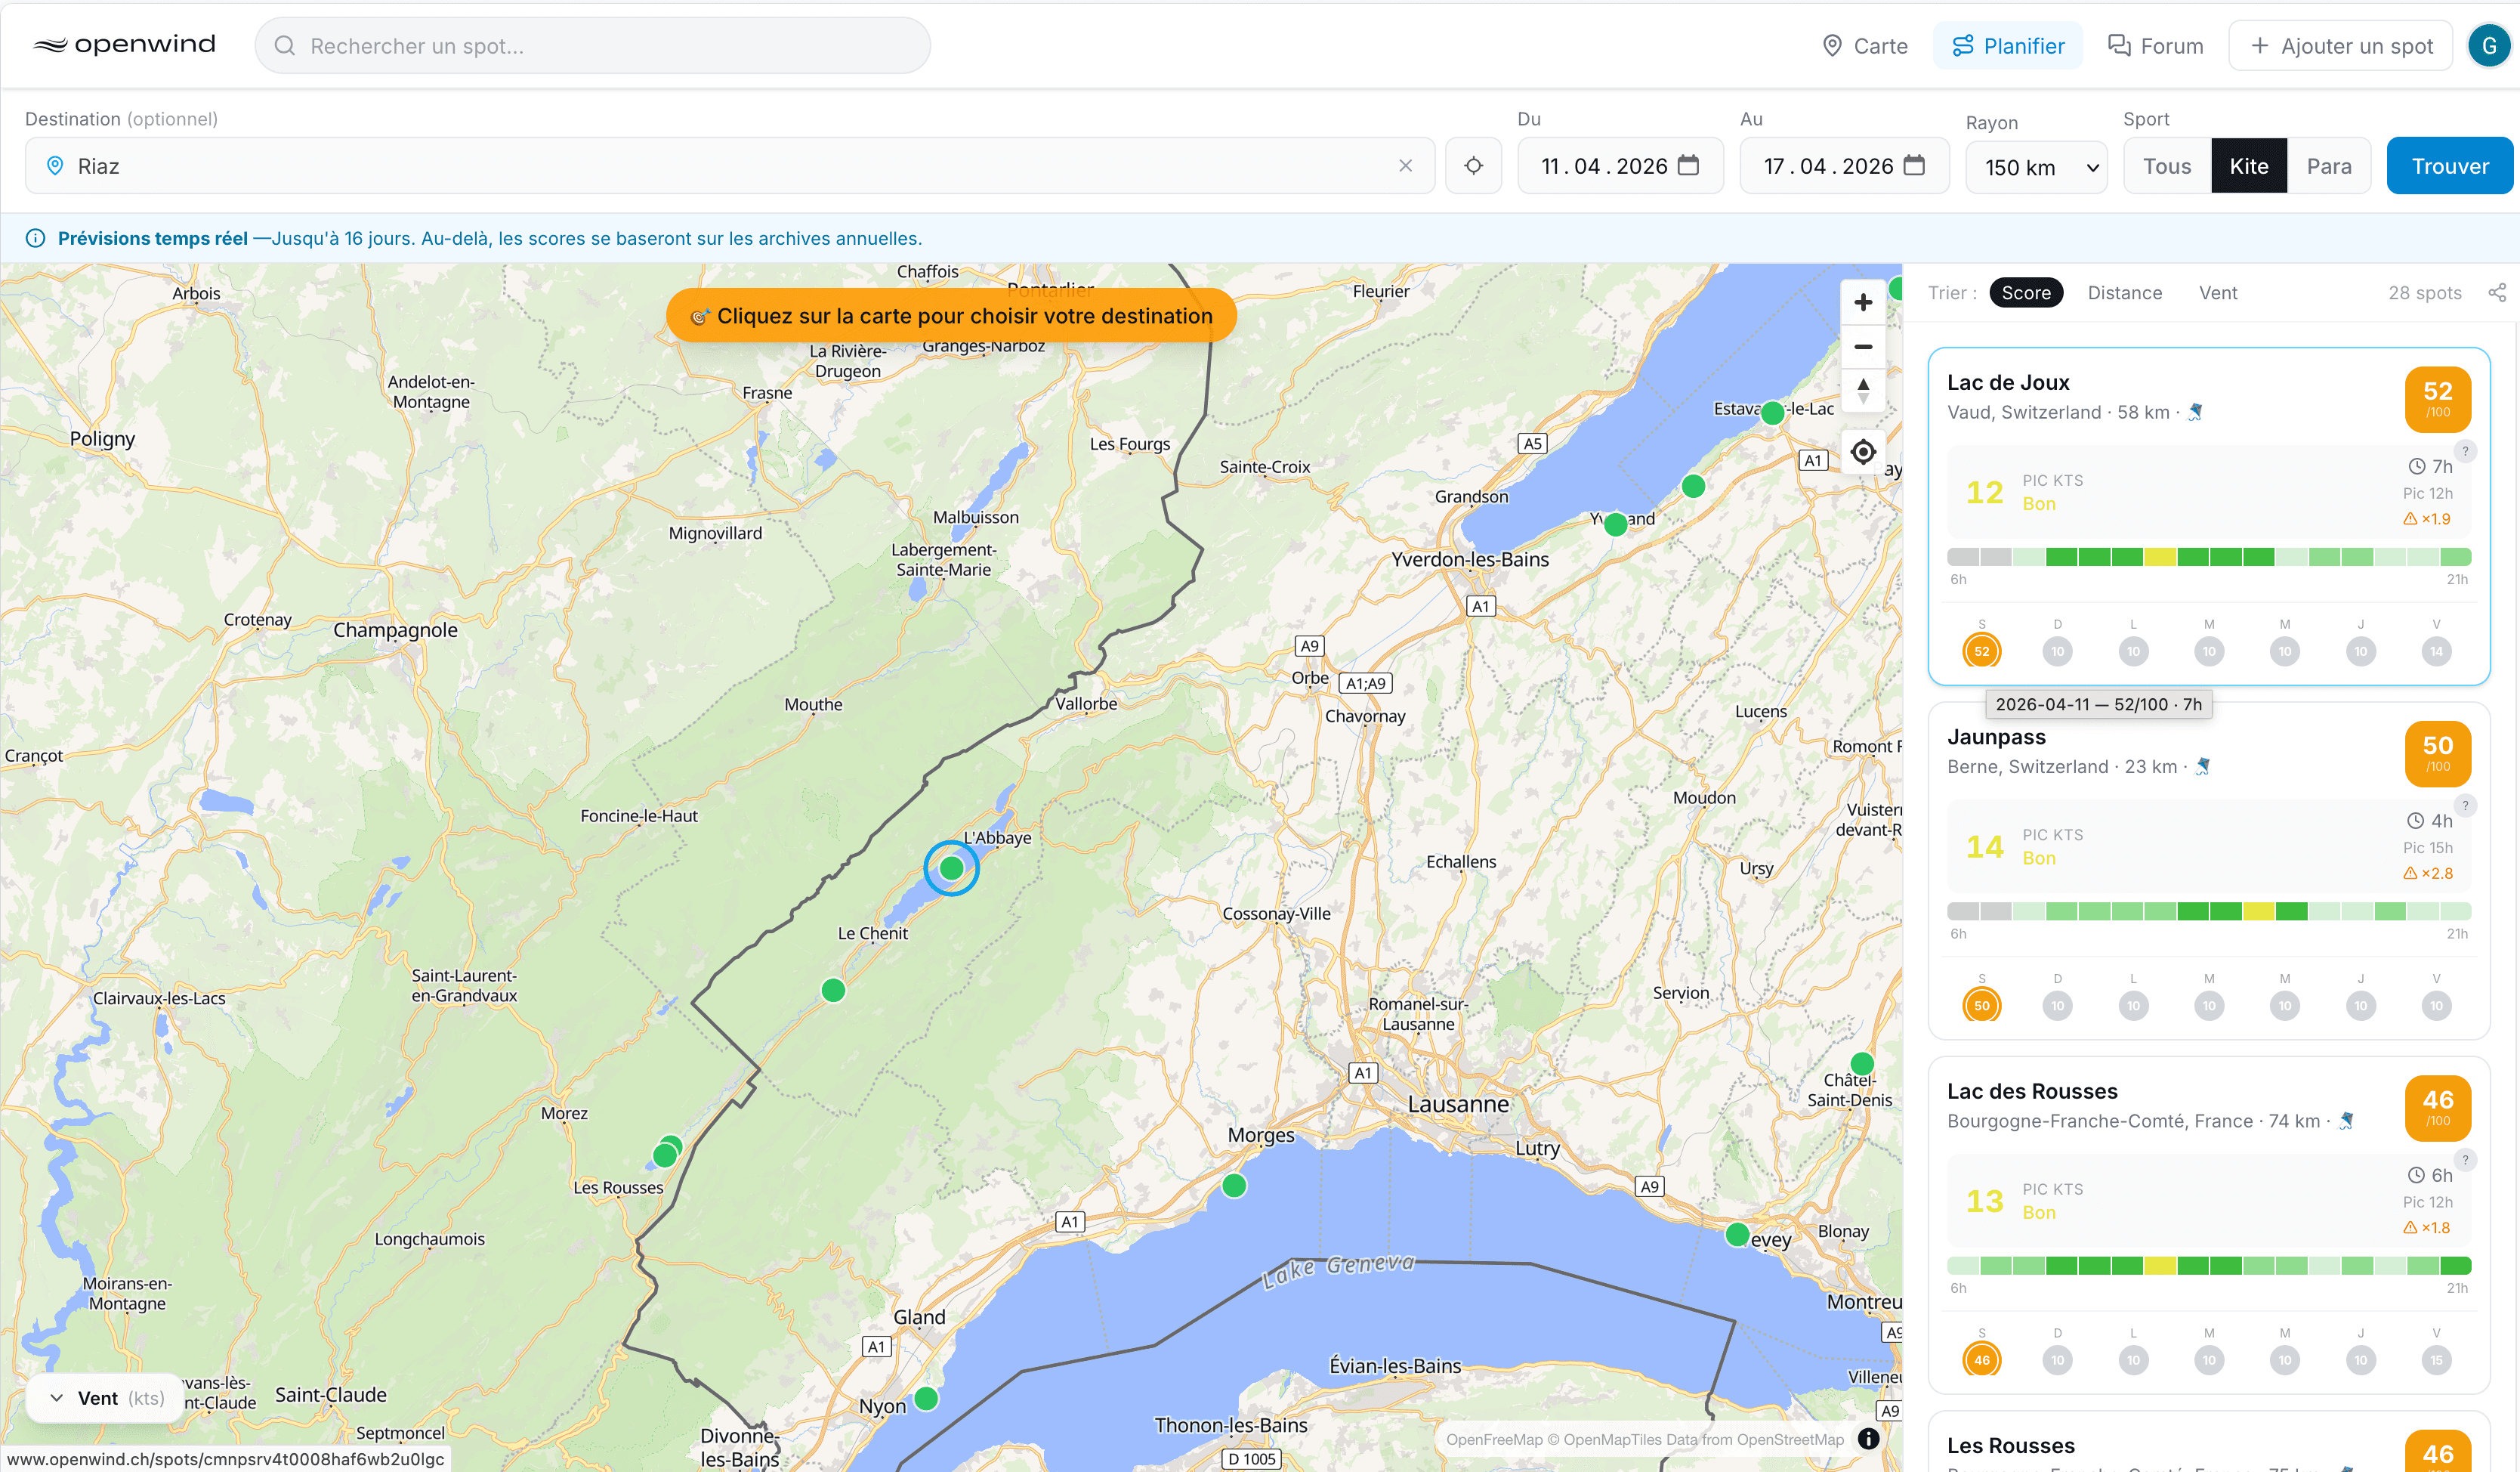Open the Forum tab
Image resolution: width=2520 pixels, height=1472 pixels.
[x=2155, y=45]
